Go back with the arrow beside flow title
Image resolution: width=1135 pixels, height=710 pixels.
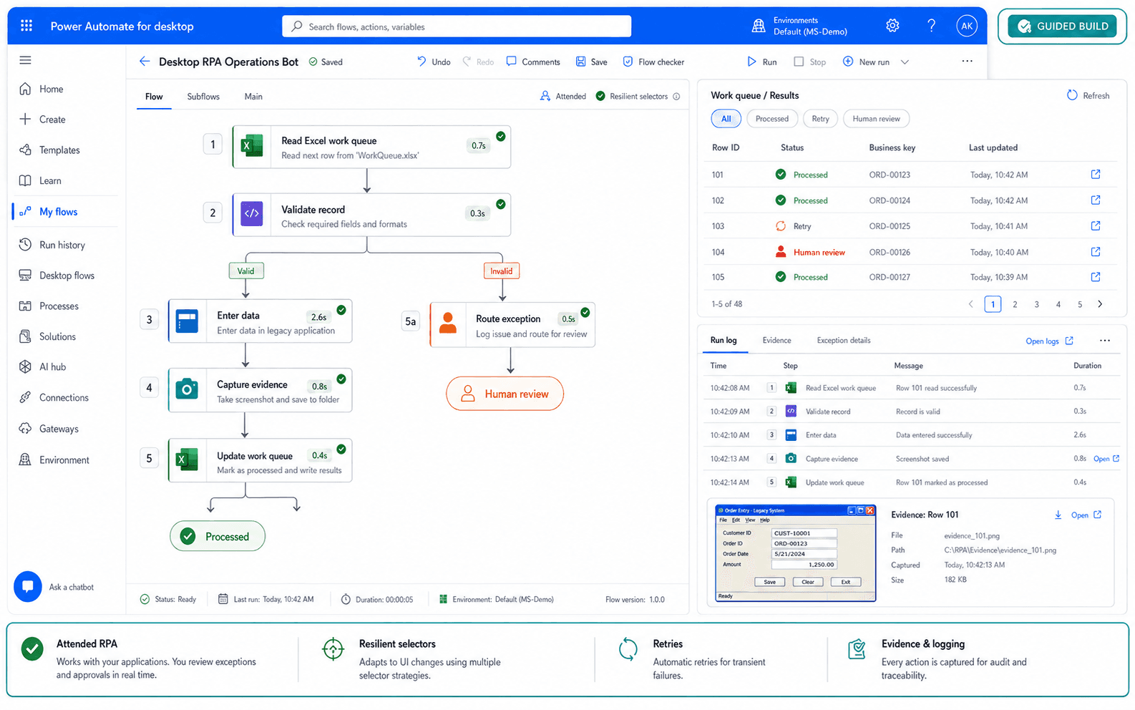[145, 62]
